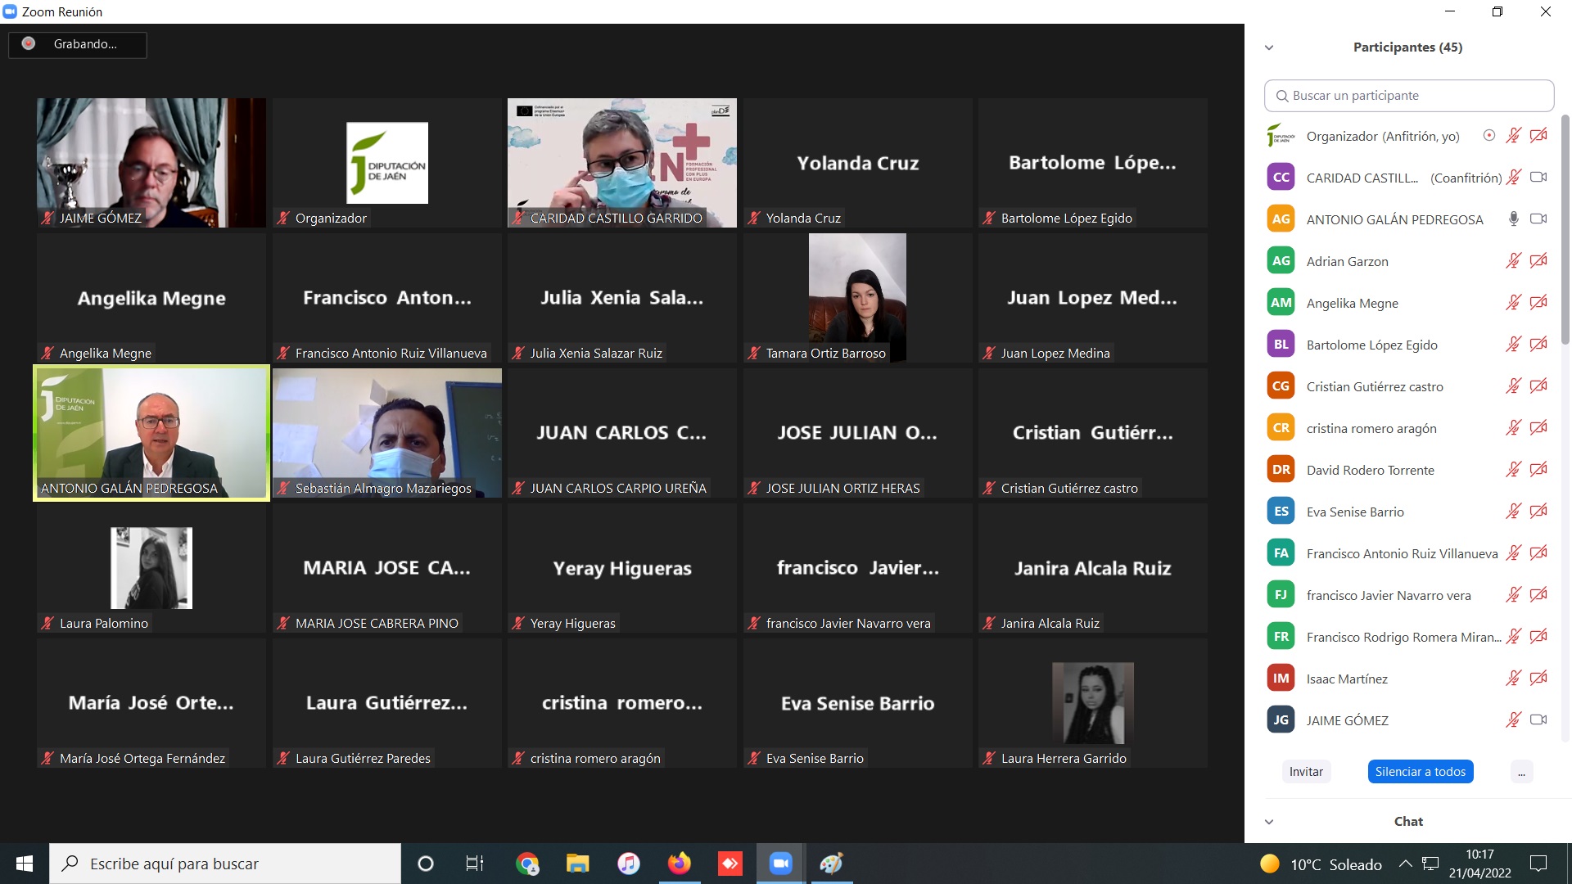Viewport: 1572px width, 884px height.
Task: Collapse the Chat panel chevron
Action: coord(1269,822)
